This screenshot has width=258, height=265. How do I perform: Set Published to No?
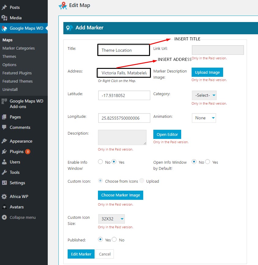point(114,240)
